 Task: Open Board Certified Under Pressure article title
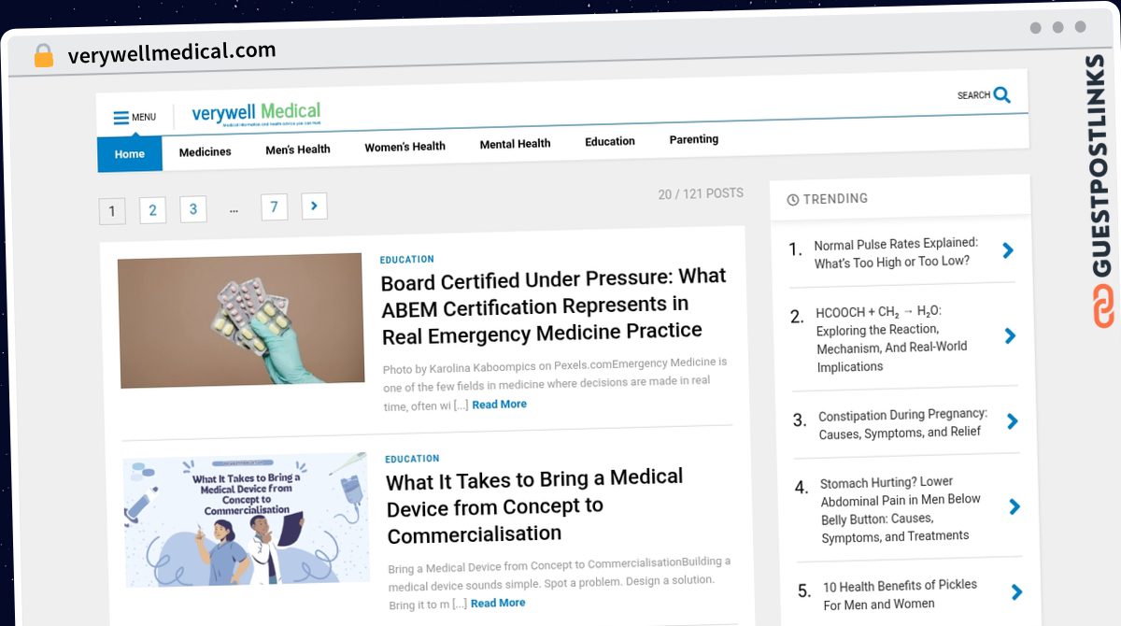click(x=554, y=305)
